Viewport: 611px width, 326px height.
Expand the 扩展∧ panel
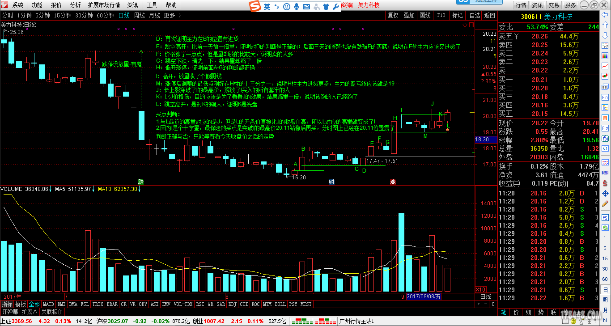click(x=30, y=312)
